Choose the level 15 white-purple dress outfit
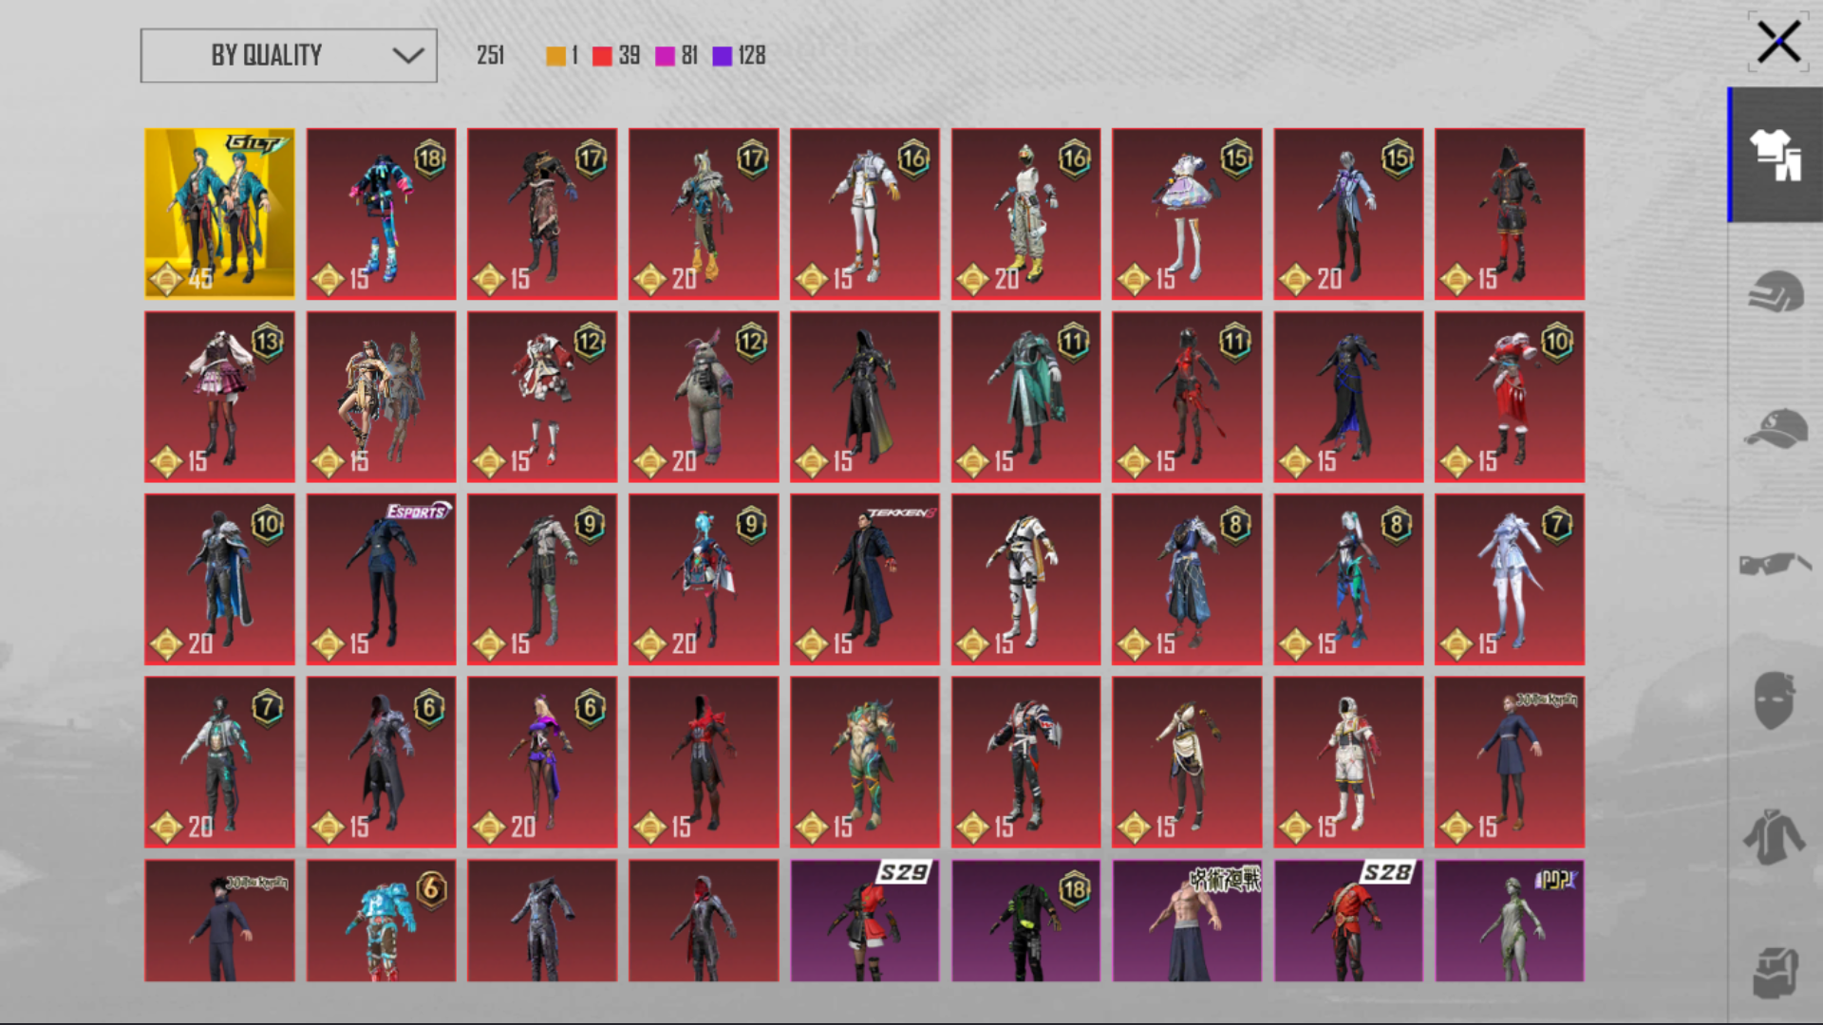This screenshot has height=1025, width=1823. (x=1187, y=214)
